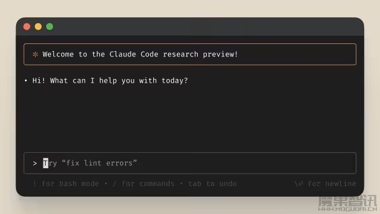
Task: Click the Welcome to Claude Code banner
Action: pyautogui.click(x=190, y=54)
